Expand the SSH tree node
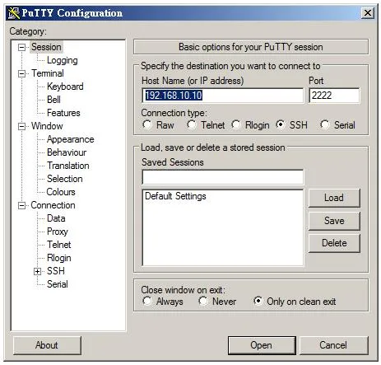Screen dimensions: 381x365 (37, 272)
